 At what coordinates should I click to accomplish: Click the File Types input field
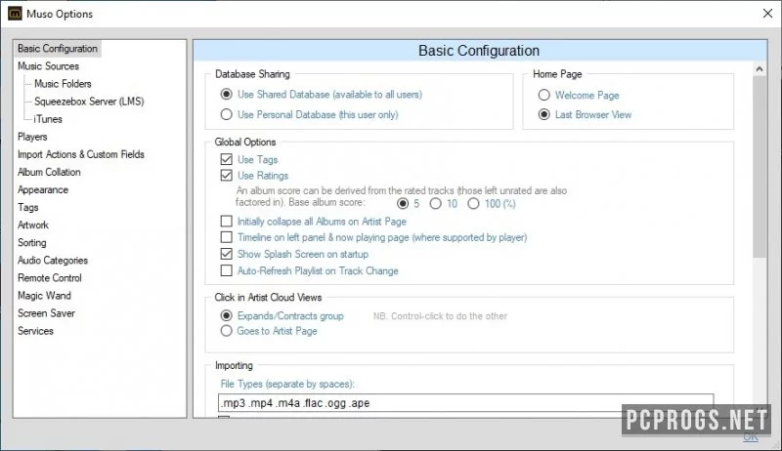(466, 403)
